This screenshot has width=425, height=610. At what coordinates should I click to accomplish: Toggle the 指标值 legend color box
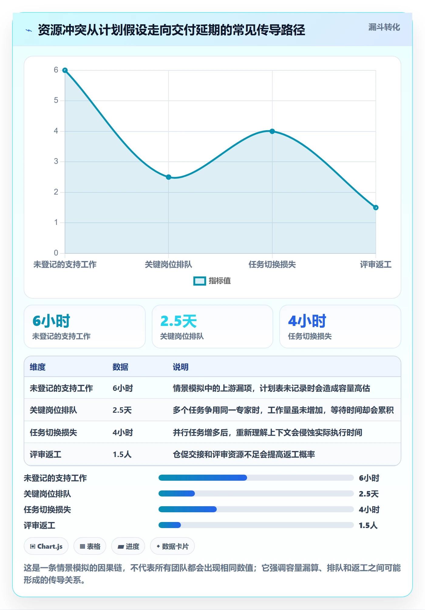(199, 281)
